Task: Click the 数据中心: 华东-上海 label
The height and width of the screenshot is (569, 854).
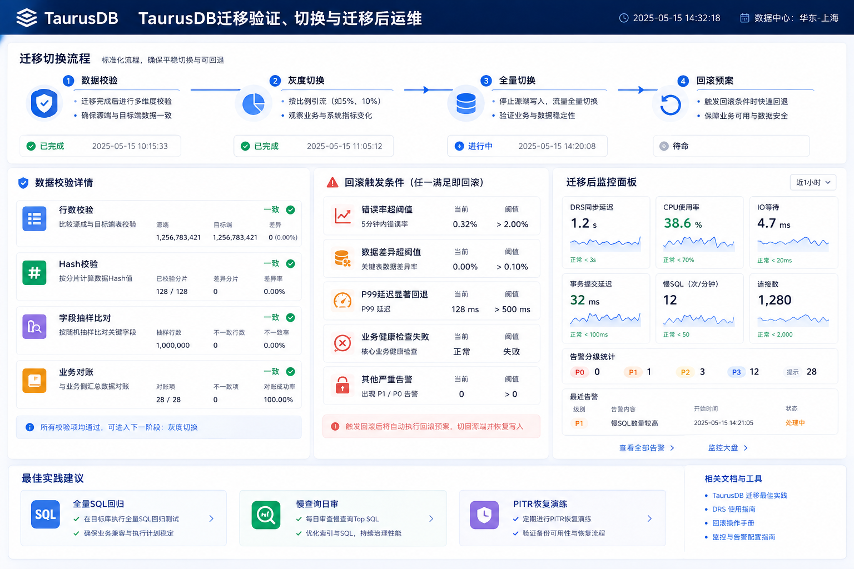Action: [x=796, y=18]
